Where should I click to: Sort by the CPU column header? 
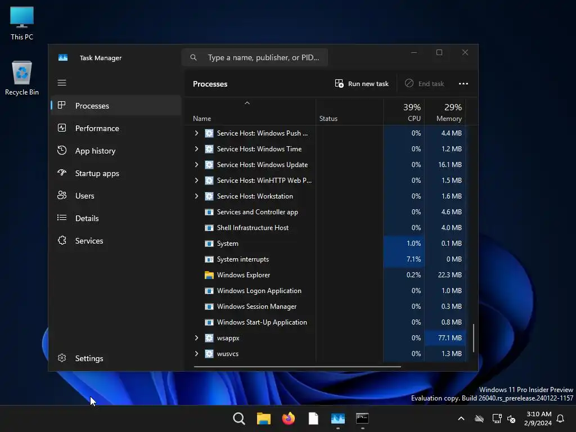coord(404,112)
